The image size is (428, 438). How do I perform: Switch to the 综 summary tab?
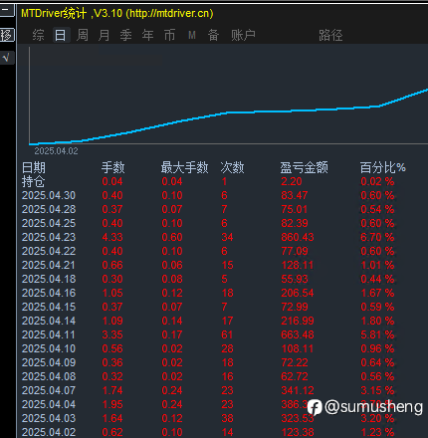tap(39, 35)
